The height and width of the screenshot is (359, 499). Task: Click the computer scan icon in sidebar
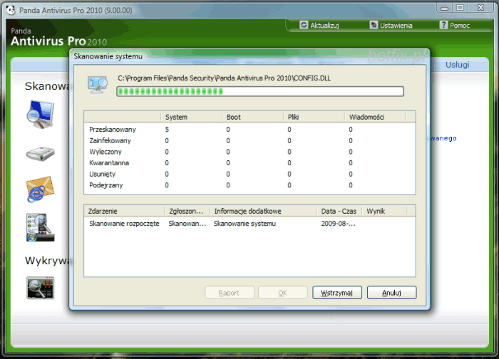(x=40, y=114)
